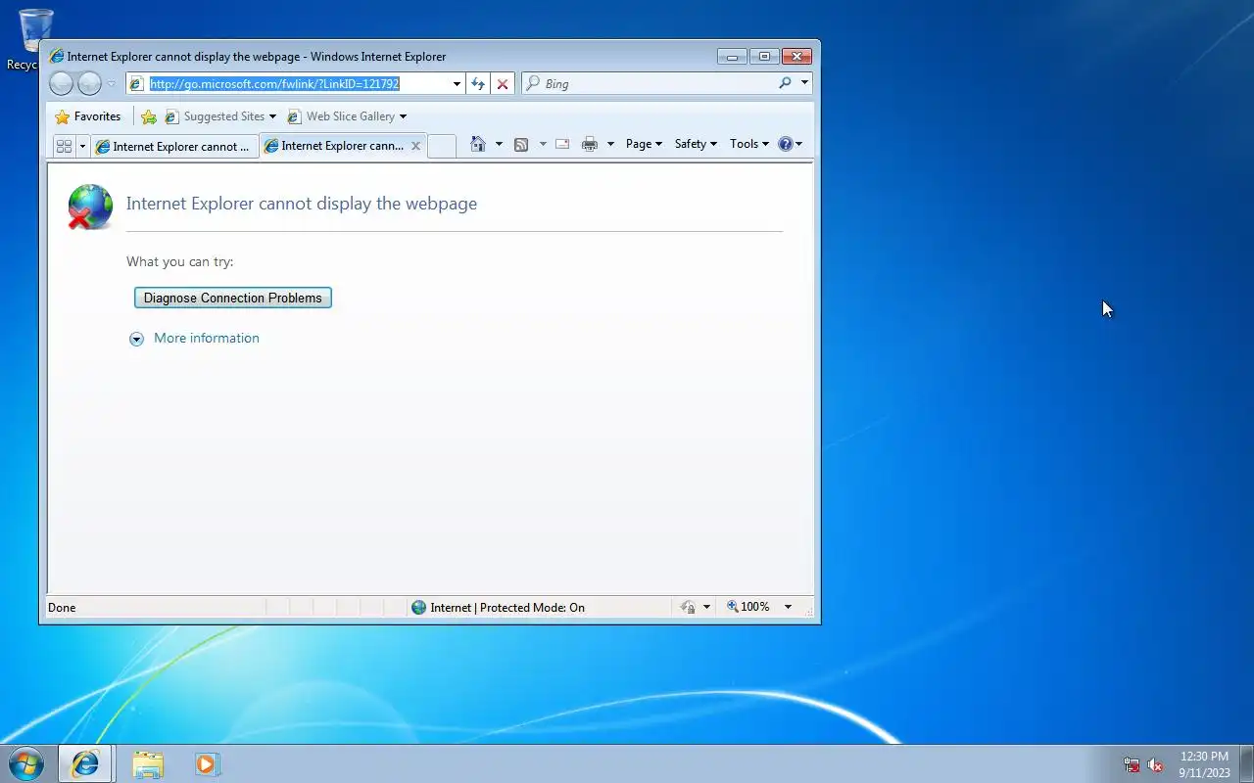
Task: Click the red Stop loading icon
Action: click(x=503, y=84)
